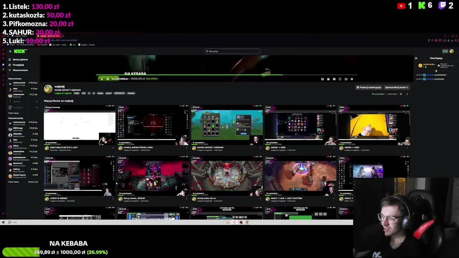Open OjciecTrapcio recommended channel
This screenshot has height=258, width=459.
23,176
